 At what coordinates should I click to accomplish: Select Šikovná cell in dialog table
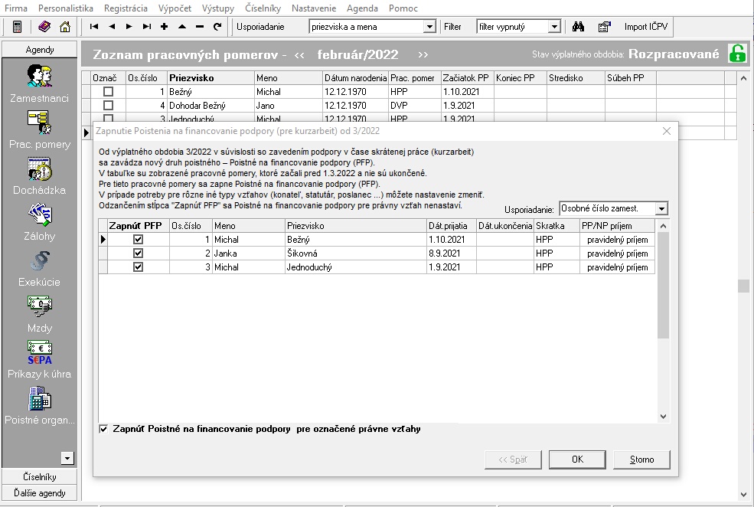(355, 253)
